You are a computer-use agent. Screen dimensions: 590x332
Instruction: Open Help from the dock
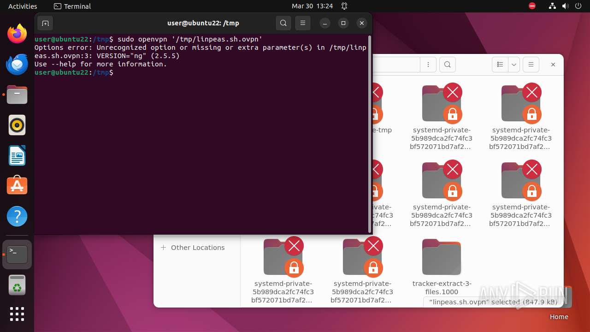coord(17,216)
